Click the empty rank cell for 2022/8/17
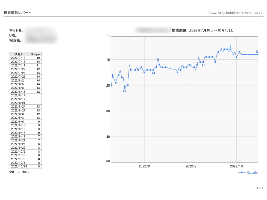The width and height of the screenshot is (267, 200). point(35,99)
